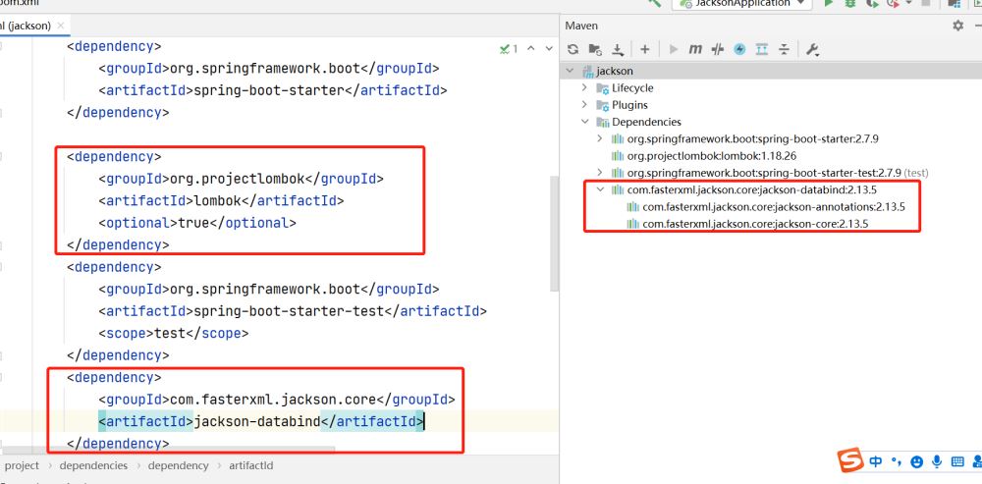Click Sogou voice input microphone

pyautogui.click(x=937, y=461)
